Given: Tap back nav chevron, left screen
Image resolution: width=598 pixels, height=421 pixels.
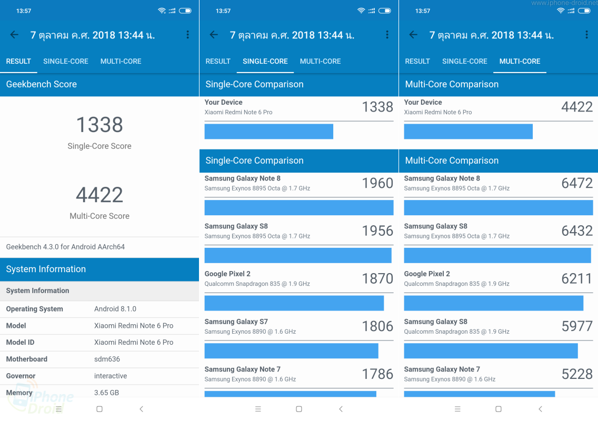Looking at the screenshot, I should [142, 409].
